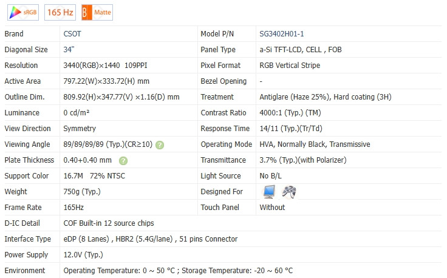Click the Treatment row label

[217, 97]
